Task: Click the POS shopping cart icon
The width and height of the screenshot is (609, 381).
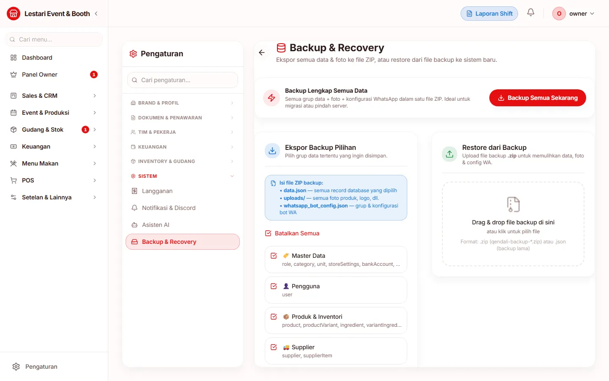Action: pos(14,180)
